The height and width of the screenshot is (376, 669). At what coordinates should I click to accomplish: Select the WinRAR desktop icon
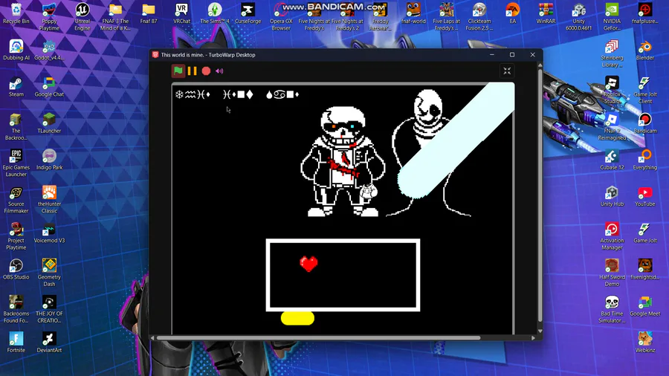(546, 13)
